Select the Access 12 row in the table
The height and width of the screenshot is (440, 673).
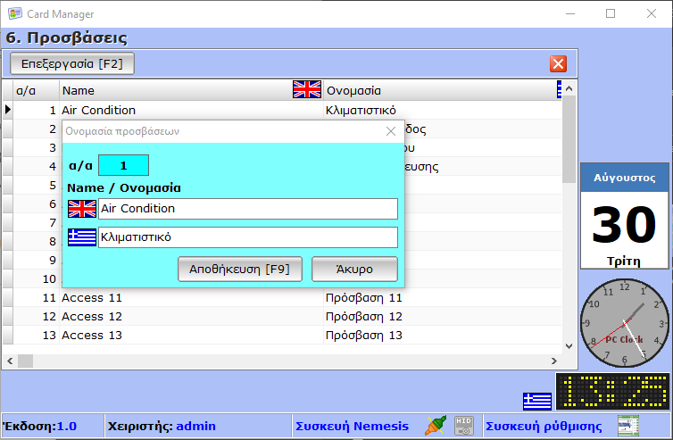92,316
